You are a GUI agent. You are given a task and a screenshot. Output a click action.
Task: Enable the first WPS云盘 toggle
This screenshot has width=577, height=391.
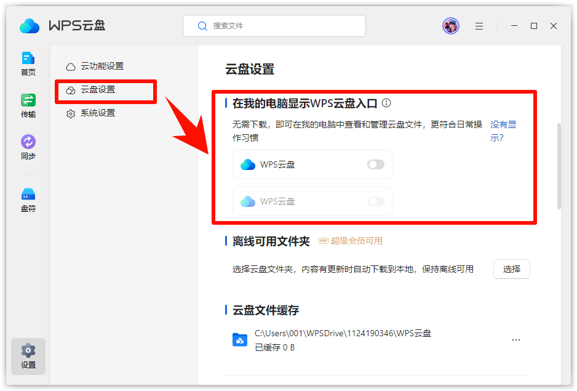point(375,164)
